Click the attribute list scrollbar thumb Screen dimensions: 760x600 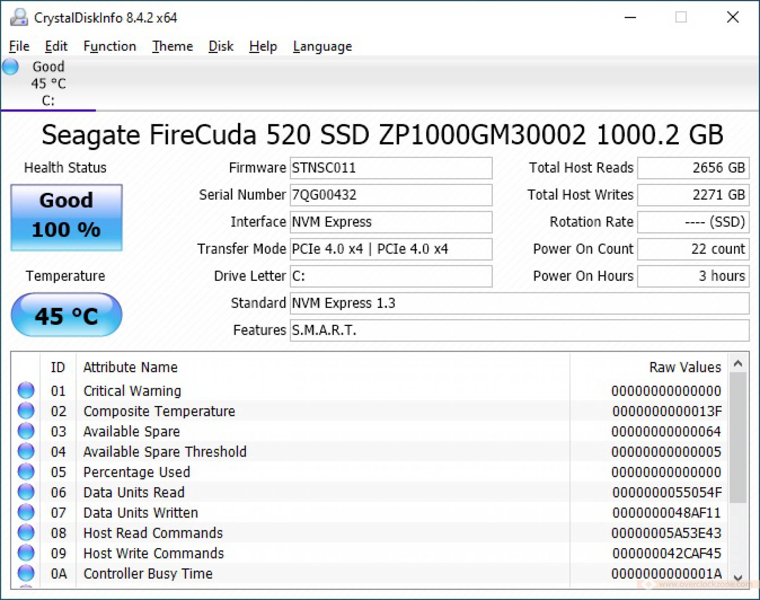point(737,438)
